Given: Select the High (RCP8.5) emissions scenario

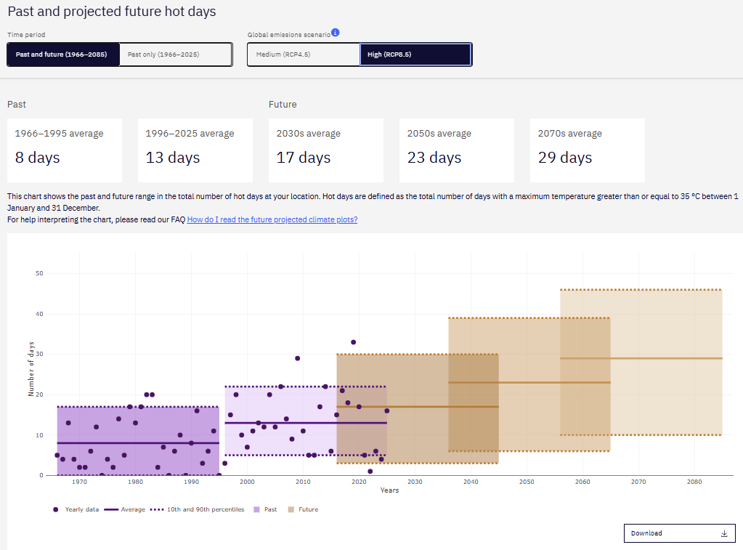Looking at the screenshot, I should tap(415, 54).
